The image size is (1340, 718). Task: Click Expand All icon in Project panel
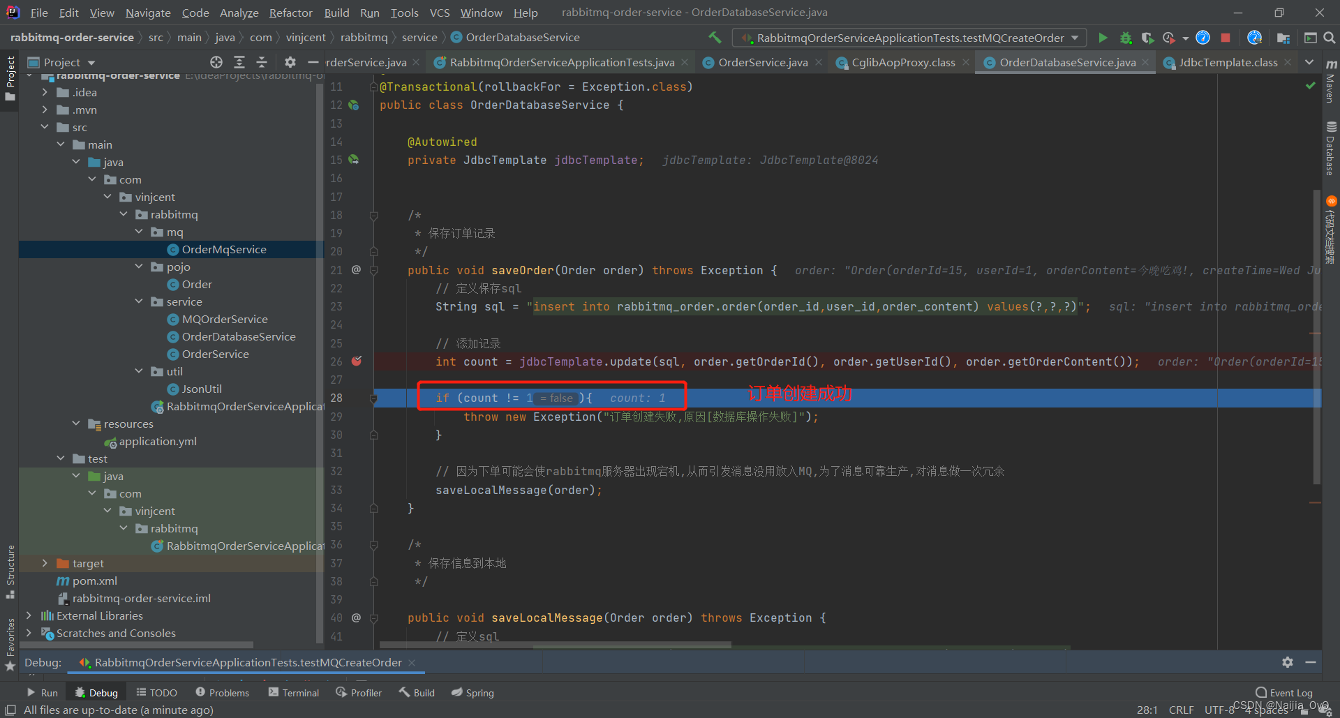pos(239,62)
